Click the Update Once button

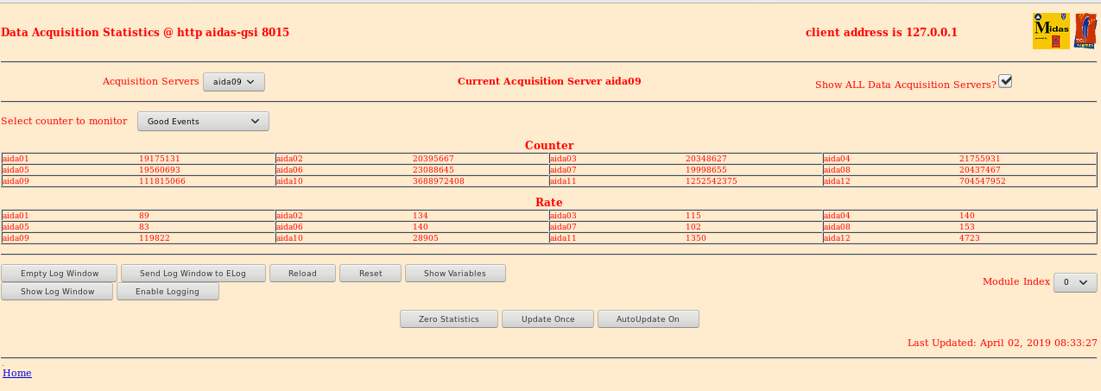pyautogui.click(x=548, y=319)
